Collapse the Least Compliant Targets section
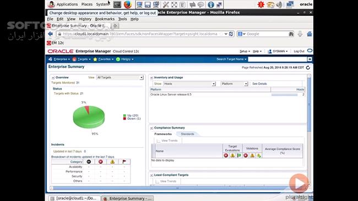358x201 pixels. [x=151, y=175]
